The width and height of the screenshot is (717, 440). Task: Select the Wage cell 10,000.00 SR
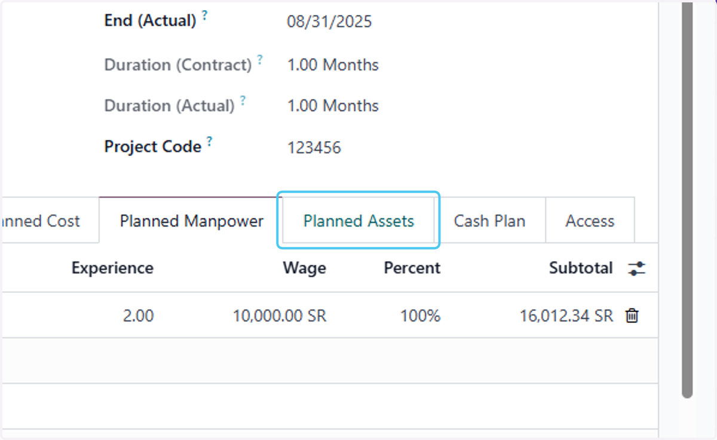280,316
